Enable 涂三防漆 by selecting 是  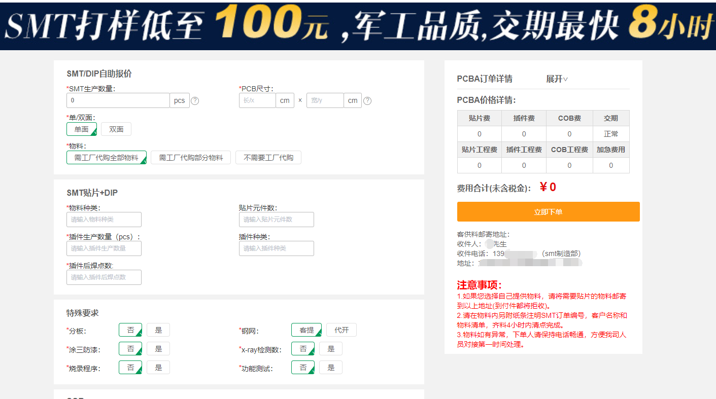[x=158, y=348]
